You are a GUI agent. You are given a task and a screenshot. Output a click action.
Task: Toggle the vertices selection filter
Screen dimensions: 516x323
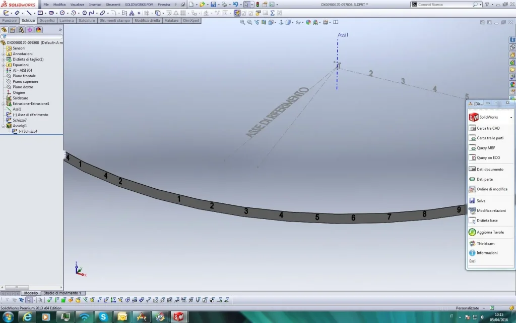50,300
